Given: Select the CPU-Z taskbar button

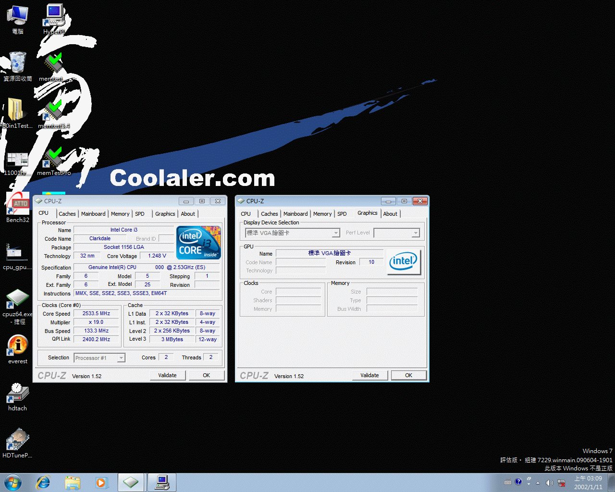Looking at the screenshot, I should (x=131, y=482).
